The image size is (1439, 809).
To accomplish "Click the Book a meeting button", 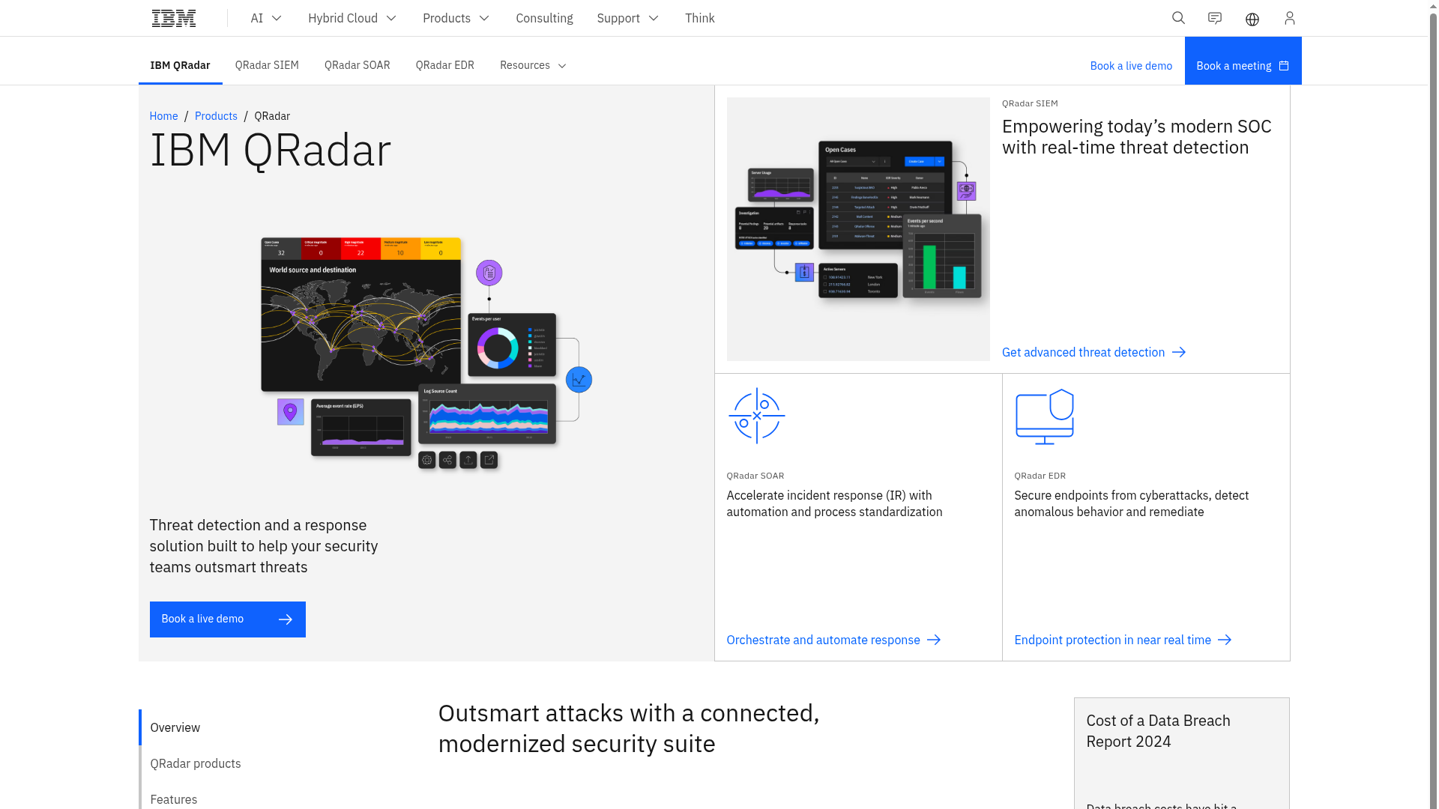I will pos(1243,61).
